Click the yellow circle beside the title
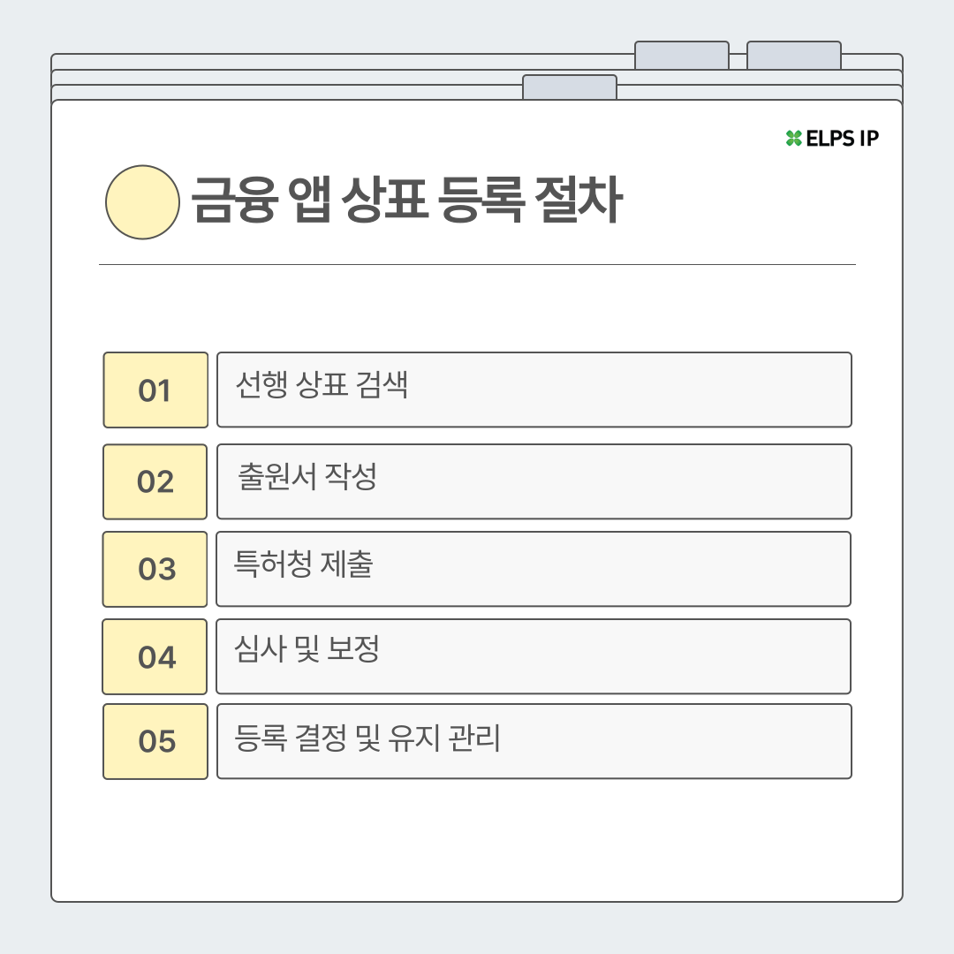Image resolution: width=954 pixels, height=954 pixels. coord(142,202)
